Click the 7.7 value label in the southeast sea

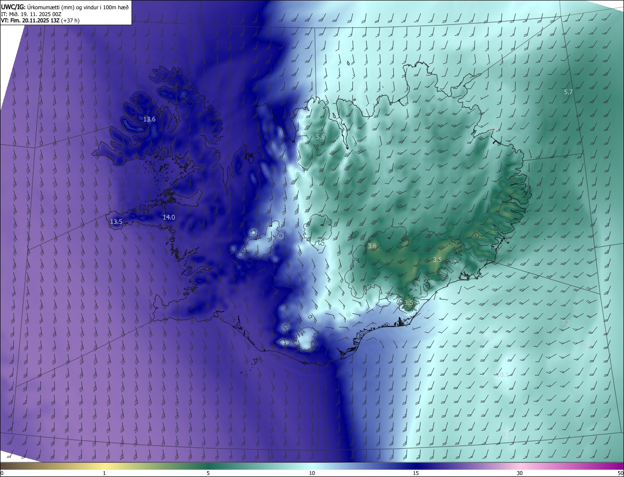tap(566, 323)
